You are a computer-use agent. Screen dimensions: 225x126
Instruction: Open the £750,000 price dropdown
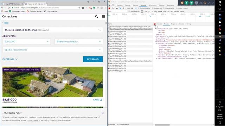pos(27,42)
